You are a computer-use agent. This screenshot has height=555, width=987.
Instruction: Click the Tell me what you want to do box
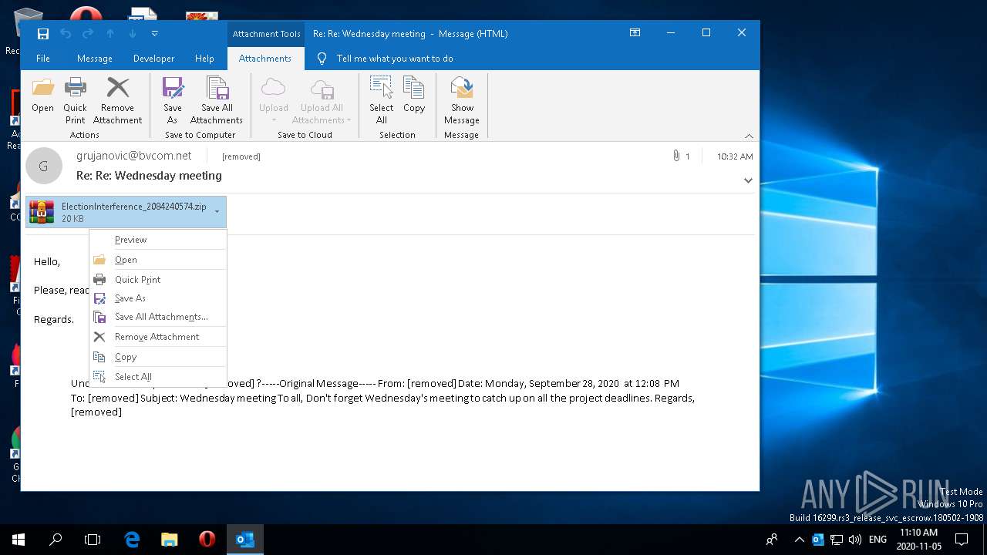coord(394,59)
